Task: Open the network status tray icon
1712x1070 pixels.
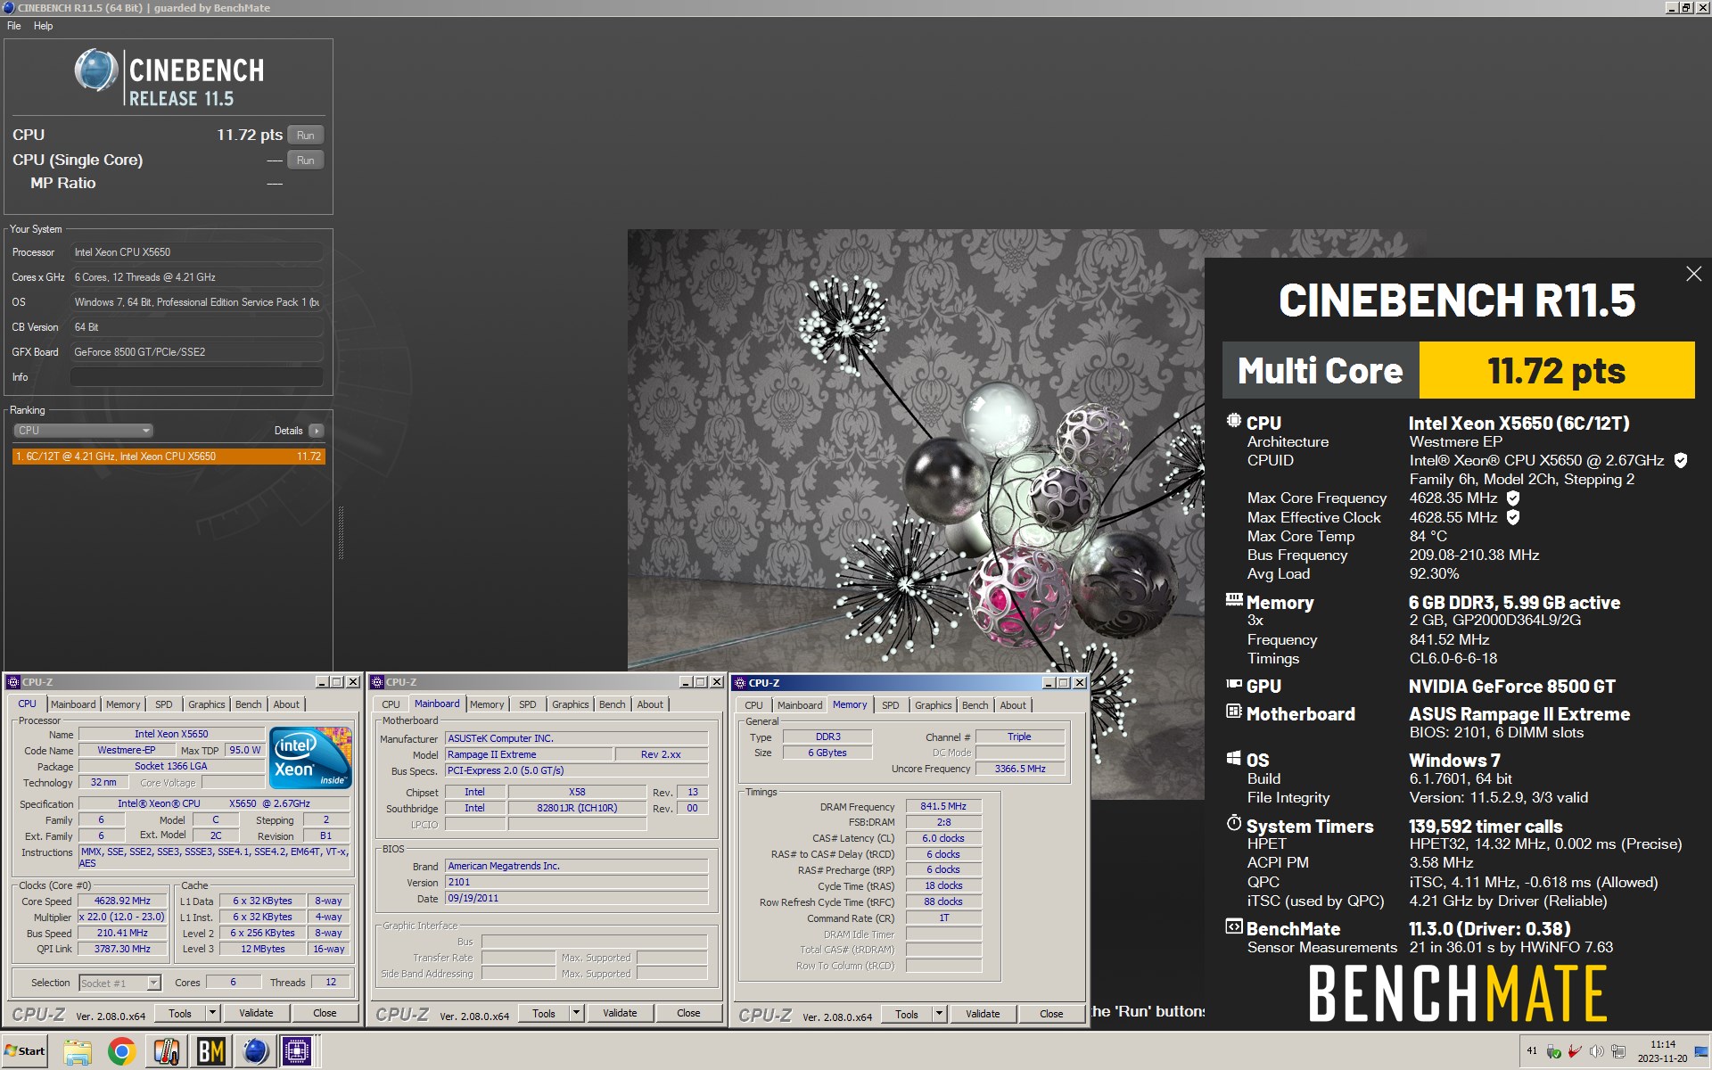Action: pos(1617,1052)
